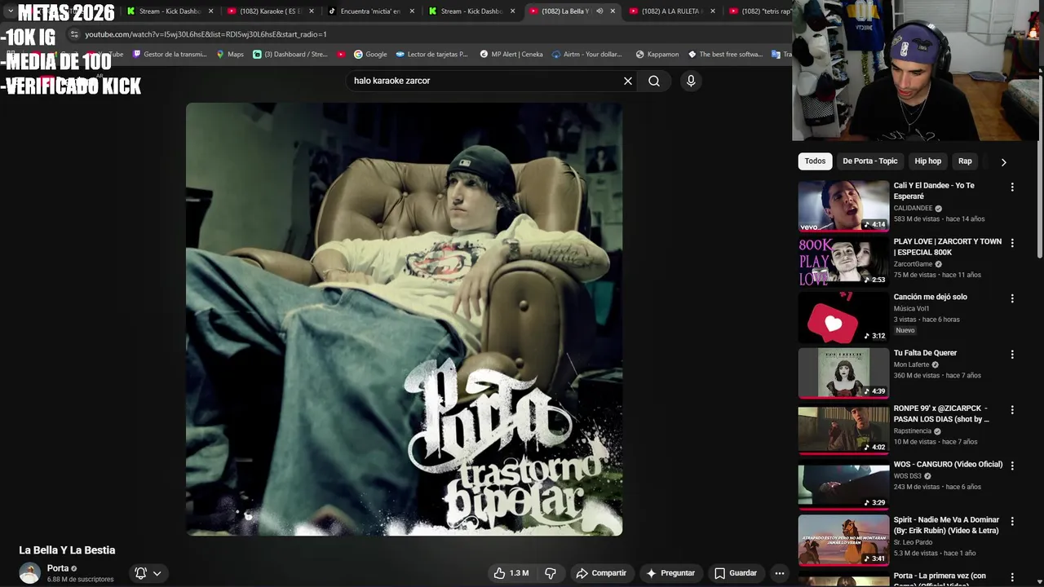1044x587 pixels.
Task: Open the MP Alert | Ceneka bookmark
Action: [511, 55]
